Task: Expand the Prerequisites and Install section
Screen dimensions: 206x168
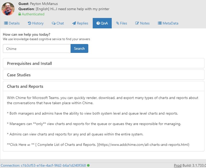Action: click(104, 63)
